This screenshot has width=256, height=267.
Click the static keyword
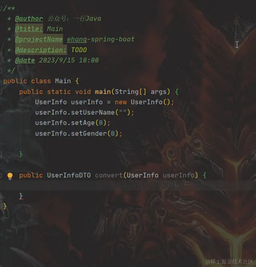(59, 92)
